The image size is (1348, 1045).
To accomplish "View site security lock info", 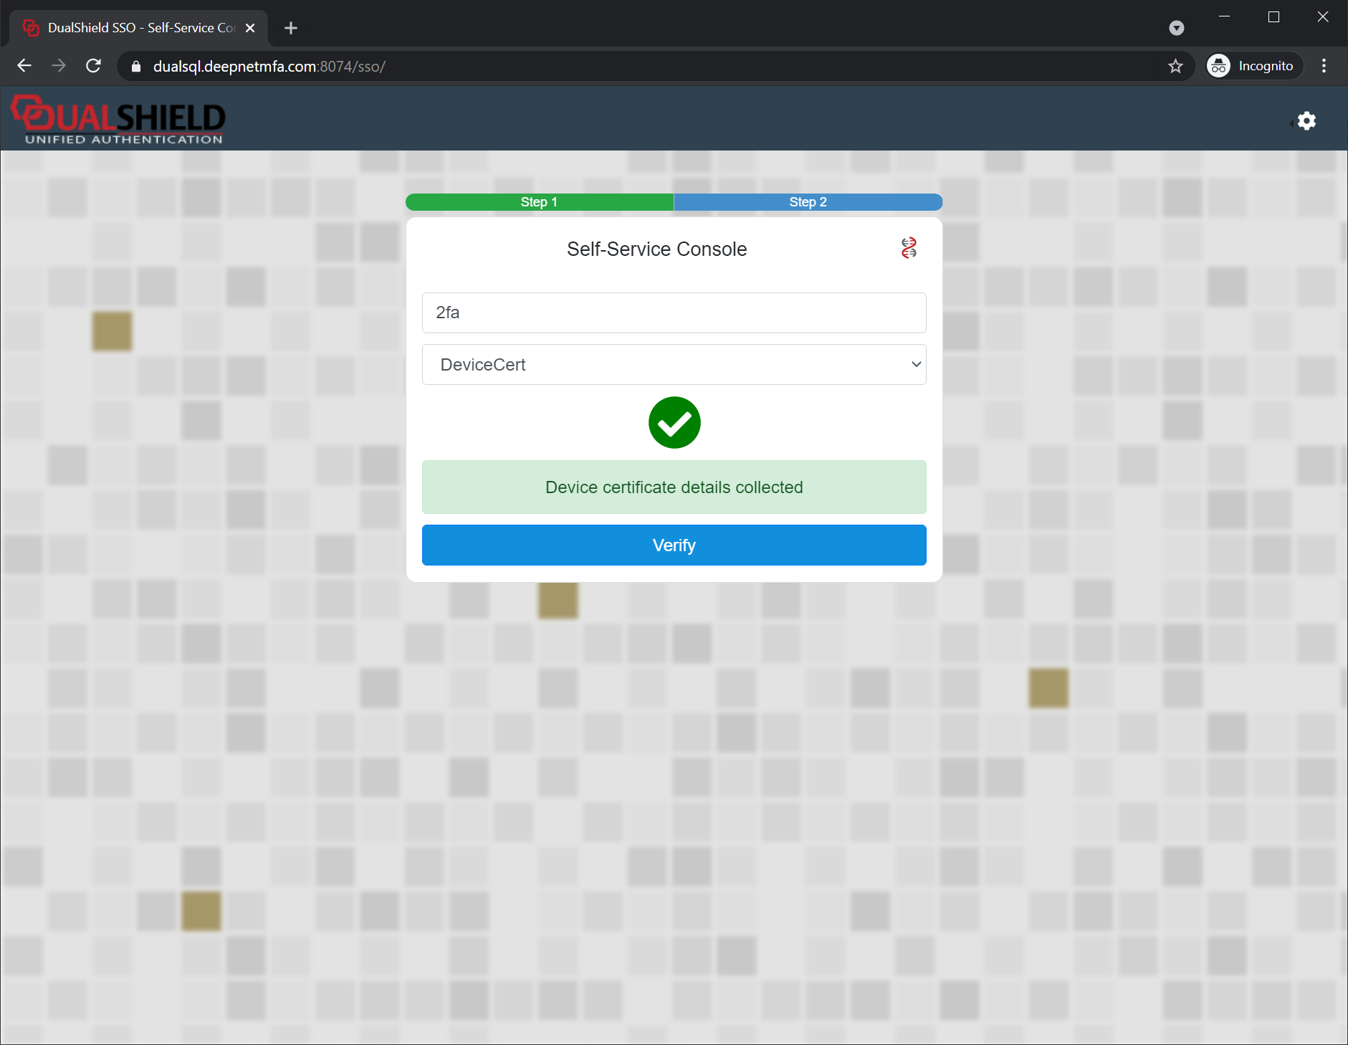I will tap(136, 67).
